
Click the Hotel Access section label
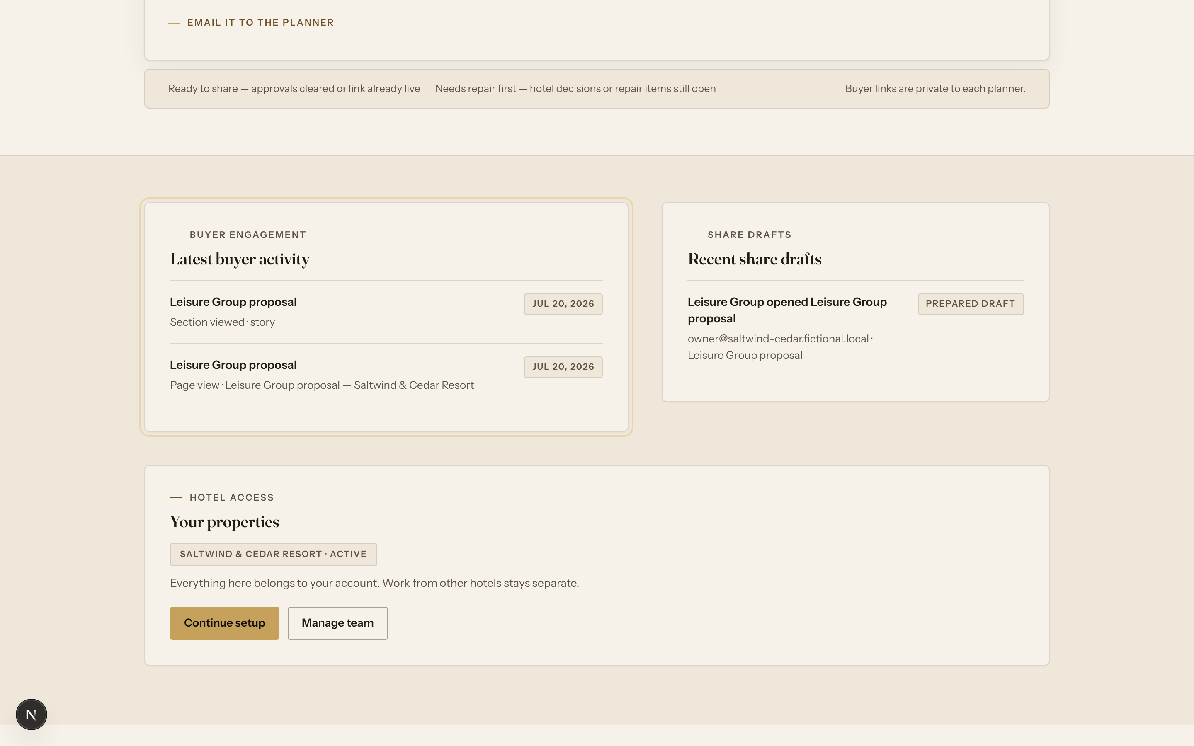coord(231,498)
